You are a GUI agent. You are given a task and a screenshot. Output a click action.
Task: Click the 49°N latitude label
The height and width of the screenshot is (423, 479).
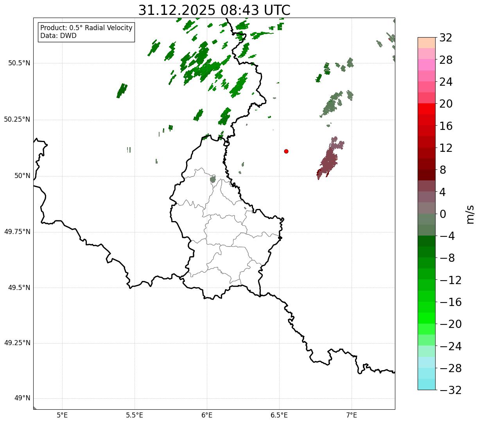(22, 398)
